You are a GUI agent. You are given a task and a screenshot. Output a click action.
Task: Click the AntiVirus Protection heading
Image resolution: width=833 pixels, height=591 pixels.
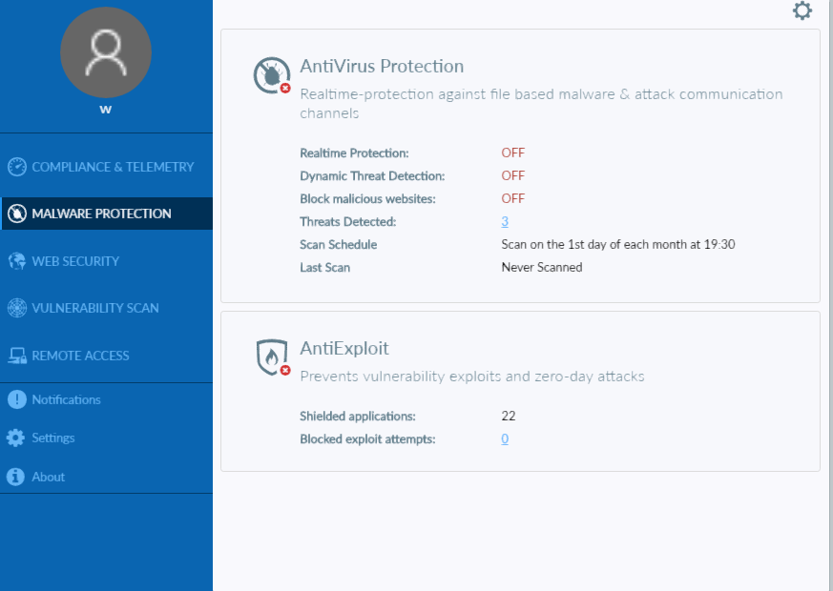tap(382, 67)
